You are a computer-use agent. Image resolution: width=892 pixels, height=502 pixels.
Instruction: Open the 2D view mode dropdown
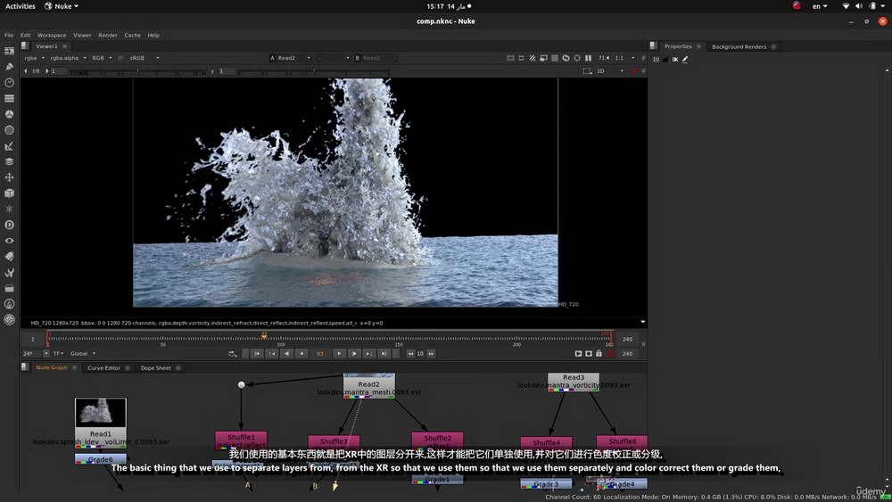610,71
